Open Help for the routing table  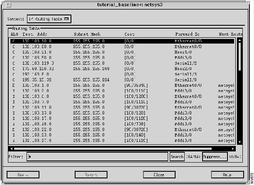[227, 175]
